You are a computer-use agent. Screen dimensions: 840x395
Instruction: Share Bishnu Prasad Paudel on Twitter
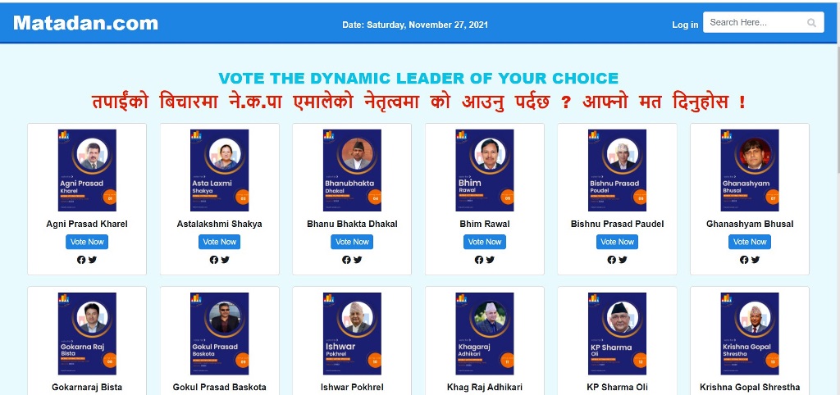(x=623, y=260)
